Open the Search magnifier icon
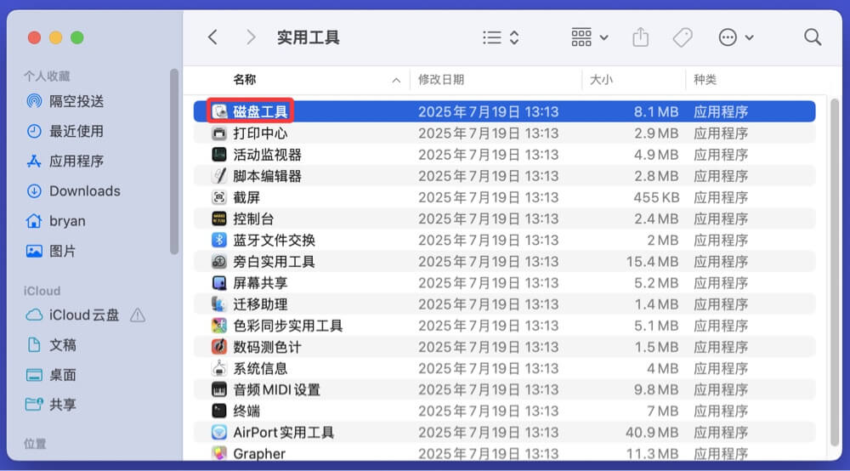Screen dimensions: 850x471 [813, 37]
